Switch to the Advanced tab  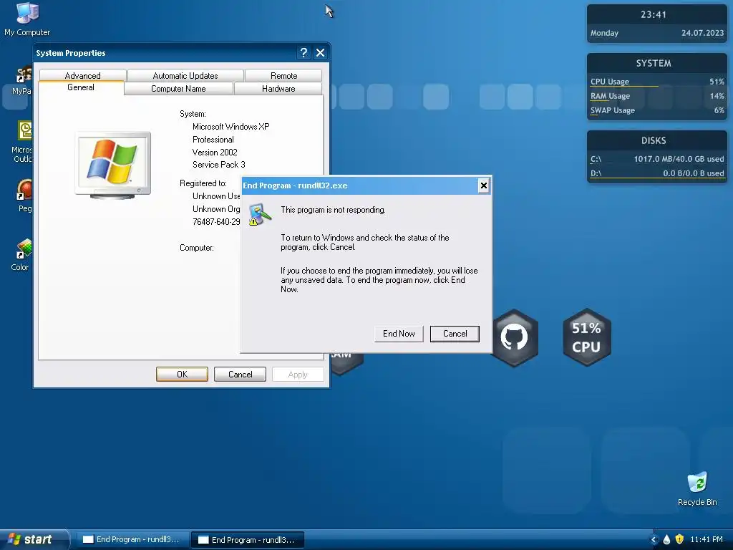[83, 75]
